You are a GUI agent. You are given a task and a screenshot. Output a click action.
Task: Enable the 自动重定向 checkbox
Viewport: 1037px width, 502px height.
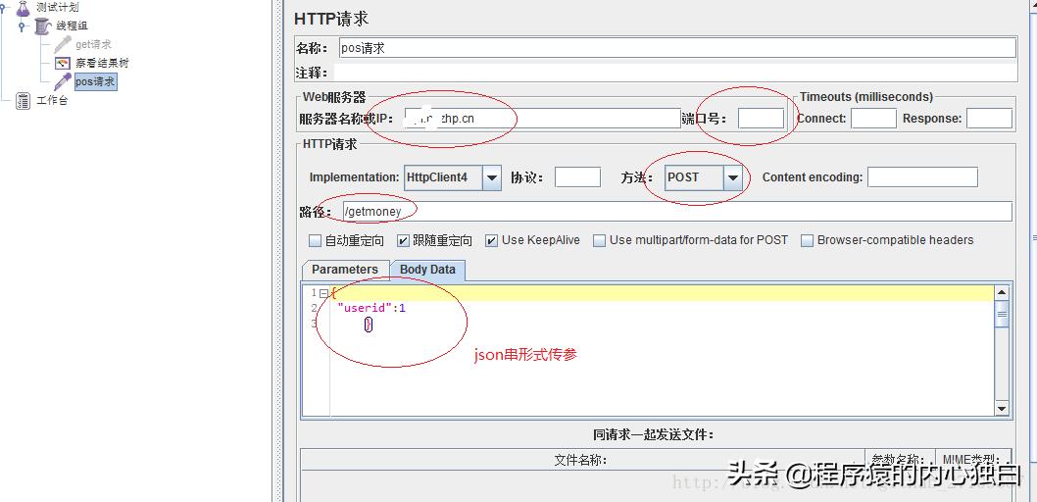click(x=316, y=241)
